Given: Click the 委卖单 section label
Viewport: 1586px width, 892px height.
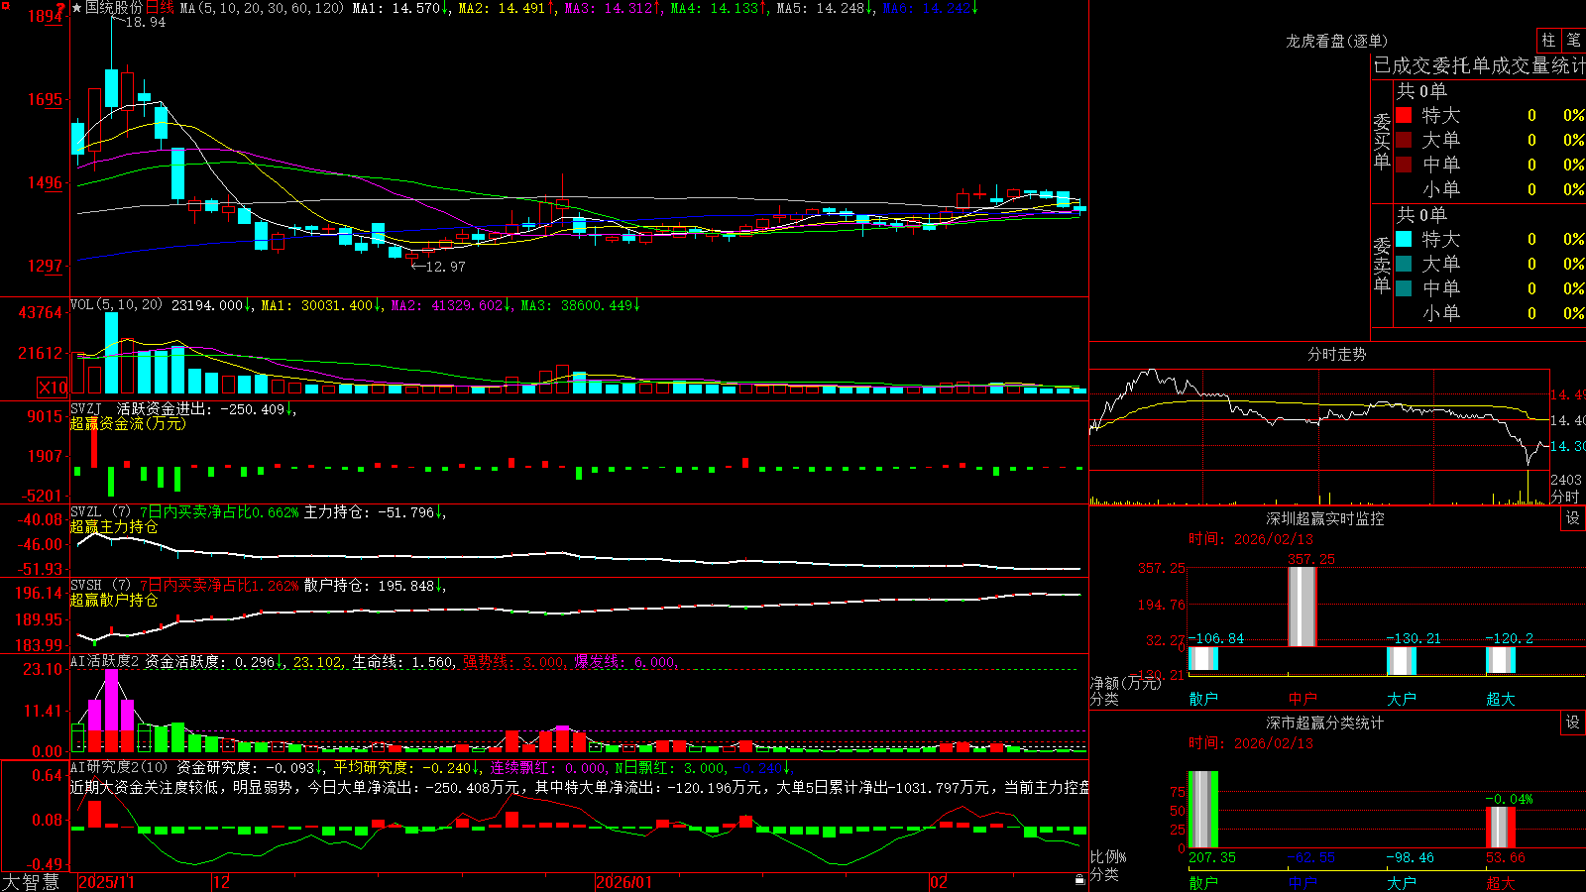Looking at the screenshot, I should click(1382, 265).
